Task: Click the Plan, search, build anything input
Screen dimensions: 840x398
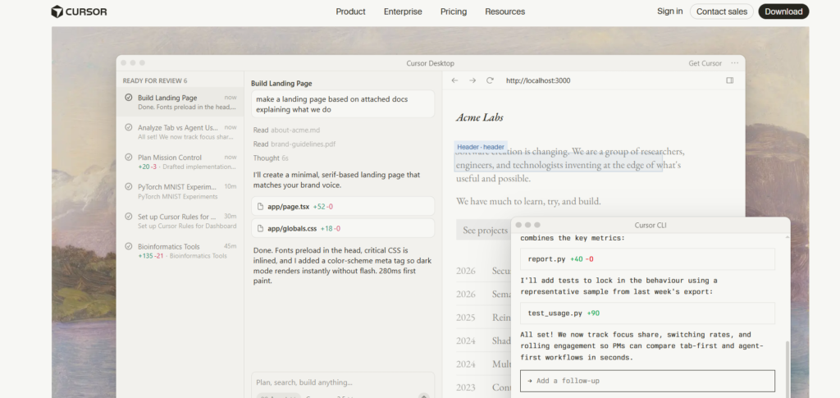Action: pyautogui.click(x=343, y=382)
